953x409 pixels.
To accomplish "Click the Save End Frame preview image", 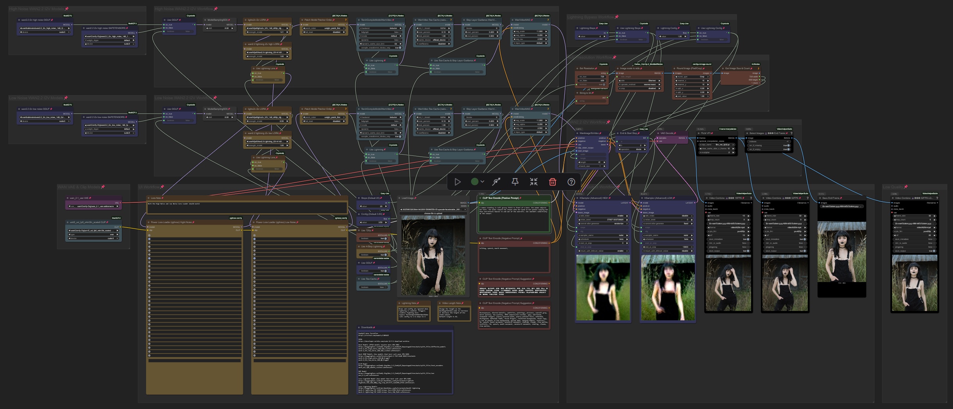I will pos(842,251).
